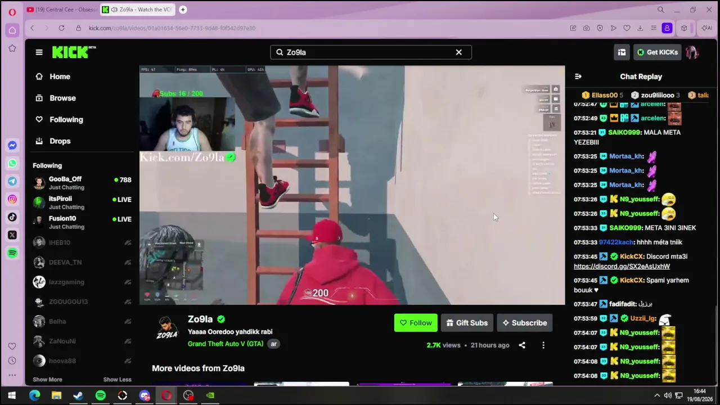This screenshot has width=720, height=405.
Task: Open the Kick sidebar hamburger menu
Action: click(x=39, y=52)
